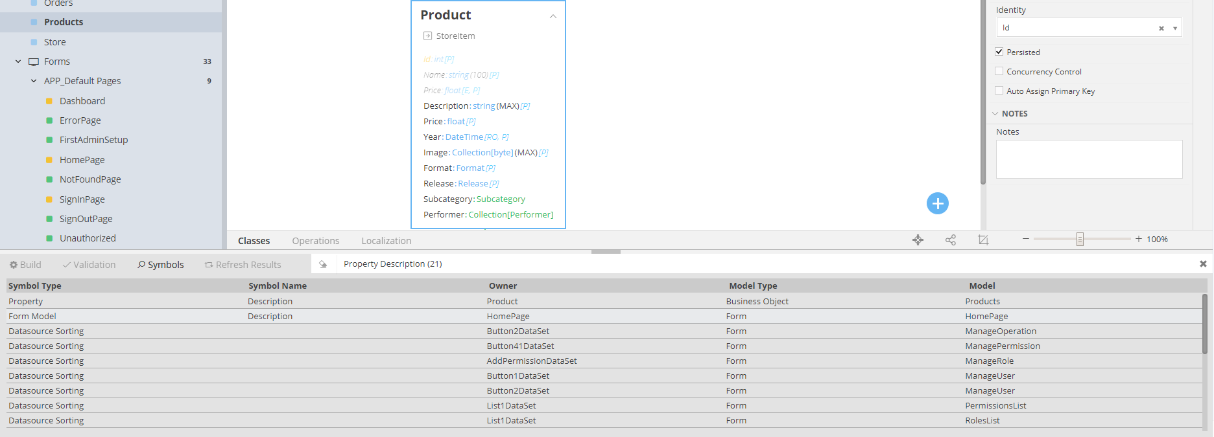Image resolution: width=1214 pixels, height=437 pixels.
Task: Click the blue add class plus button
Action: pyautogui.click(x=937, y=203)
